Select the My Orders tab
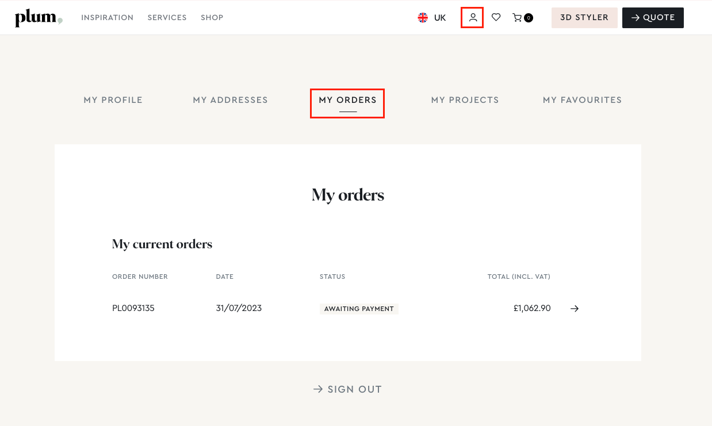 tap(347, 100)
